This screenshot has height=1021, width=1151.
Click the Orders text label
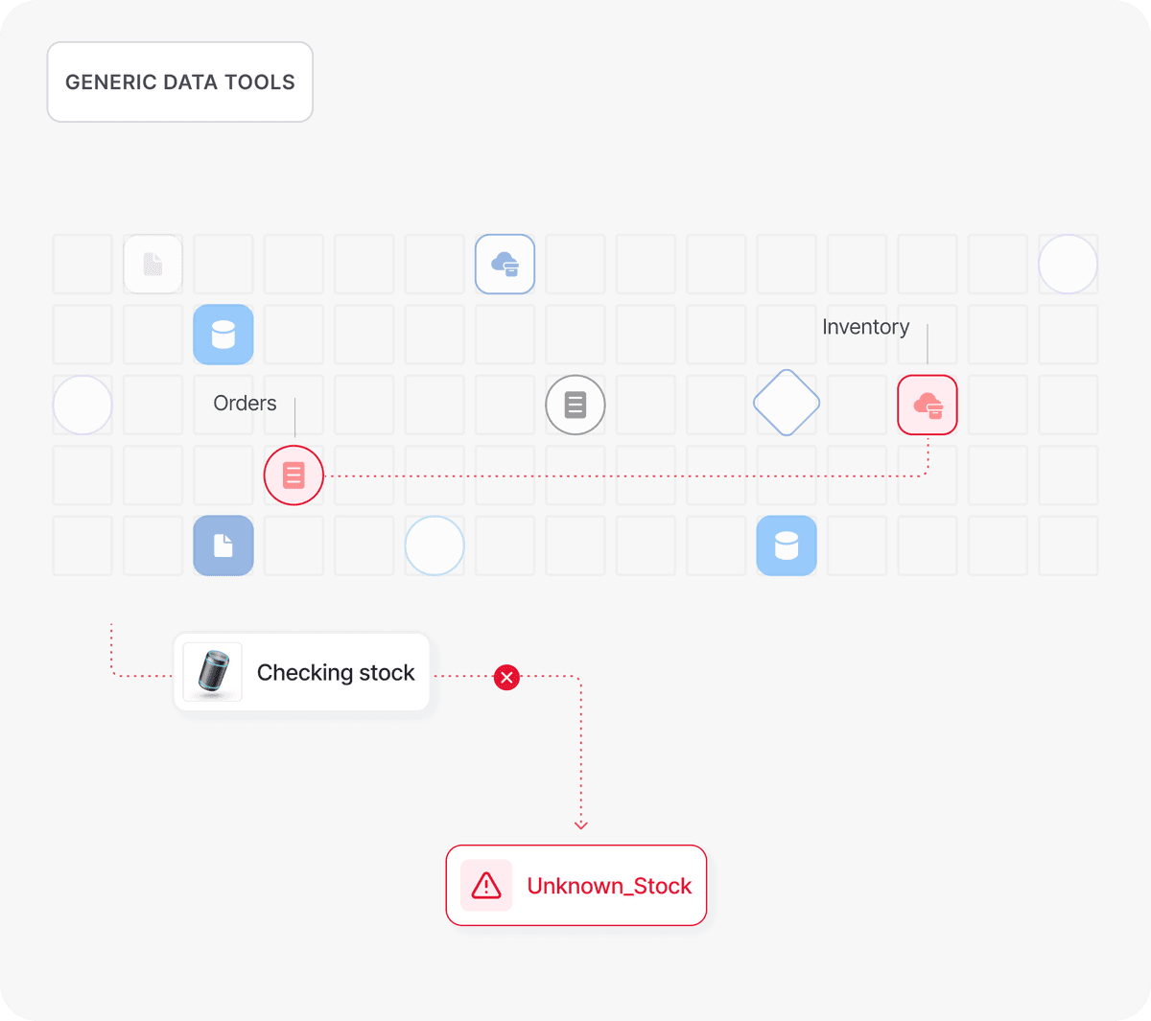click(245, 404)
